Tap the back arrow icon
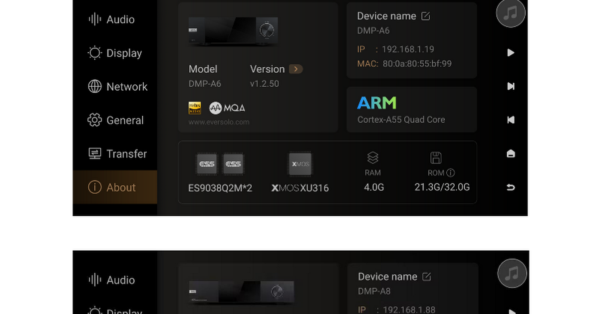This screenshot has width=599, height=314. [511, 187]
